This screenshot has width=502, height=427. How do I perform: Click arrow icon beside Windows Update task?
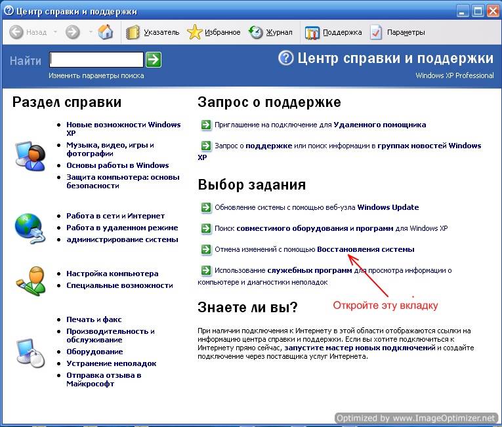click(206, 207)
